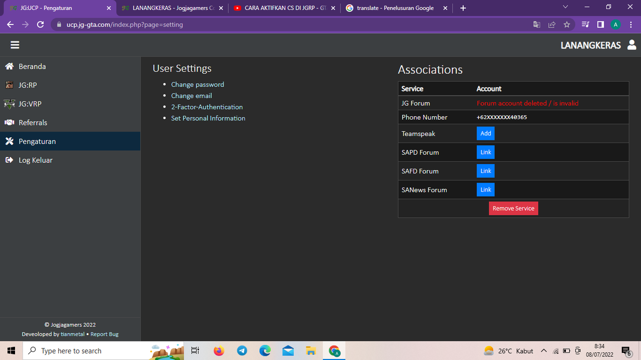Viewport: 641px width, 360px height.
Task: Switch to JG:UCP - Pengaturan tab
Action: 59,8
